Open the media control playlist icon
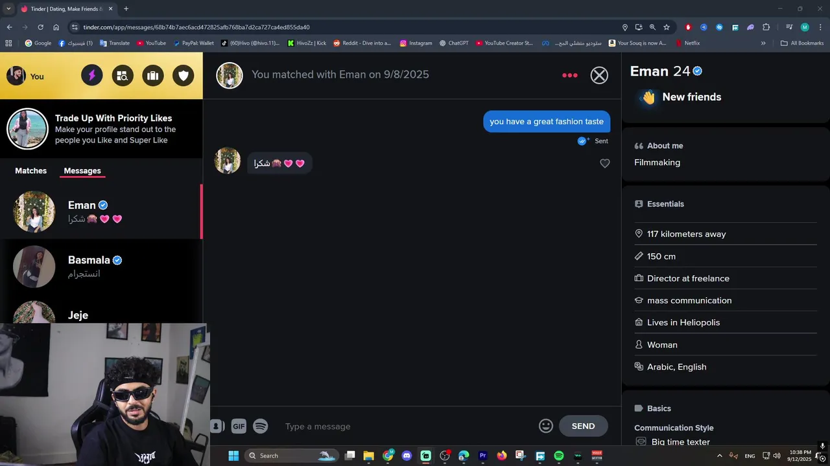This screenshot has height=466, width=830. tap(789, 27)
